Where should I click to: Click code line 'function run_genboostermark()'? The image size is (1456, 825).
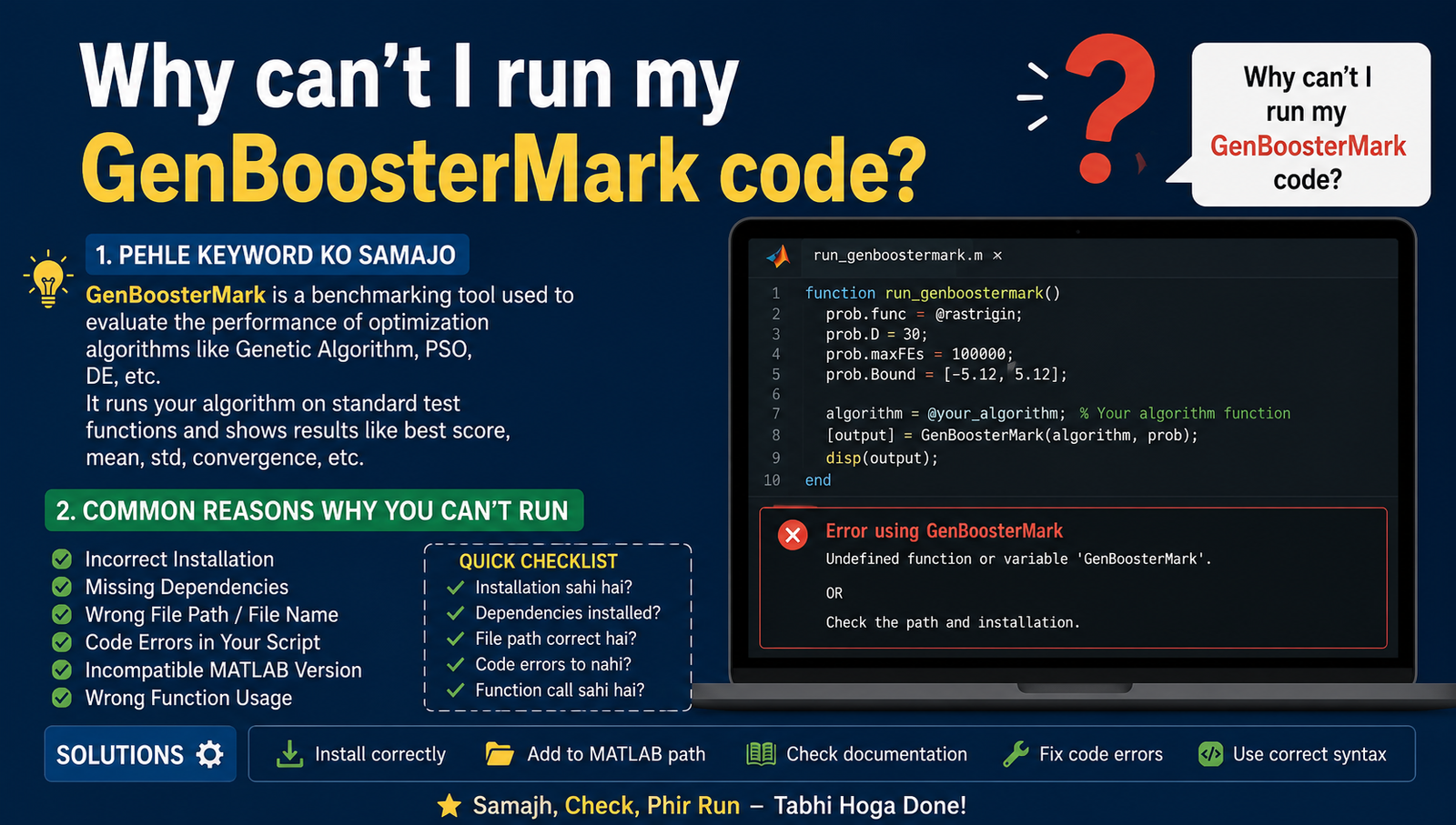tap(933, 293)
